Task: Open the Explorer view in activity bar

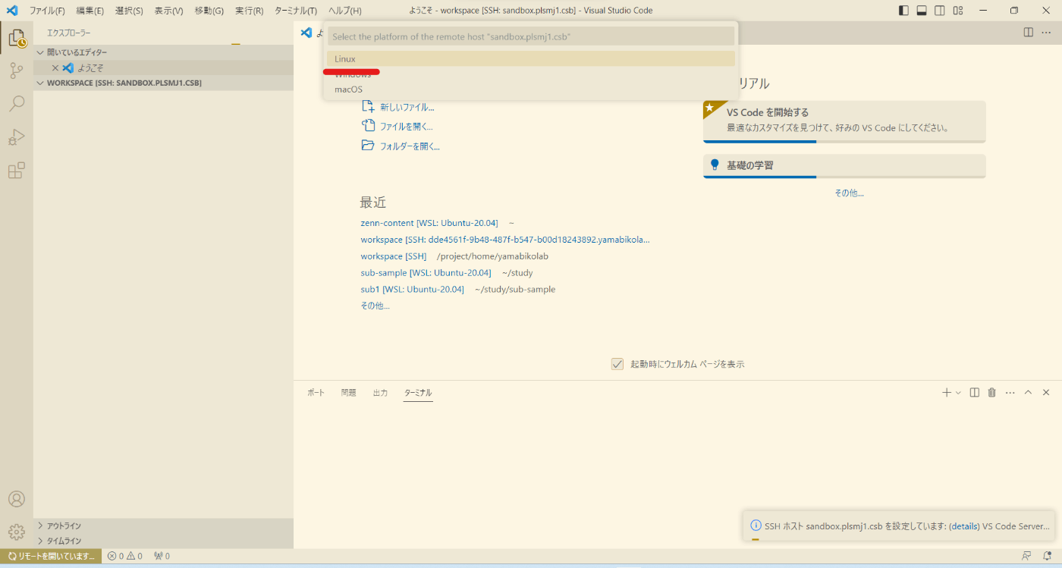Action: [17, 37]
